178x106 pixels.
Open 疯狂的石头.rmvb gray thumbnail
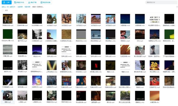coord(81,34)
